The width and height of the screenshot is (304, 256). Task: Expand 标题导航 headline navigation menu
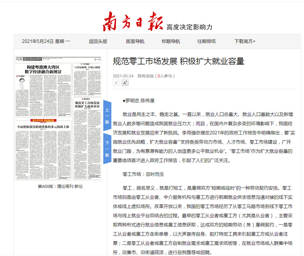point(171,41)
